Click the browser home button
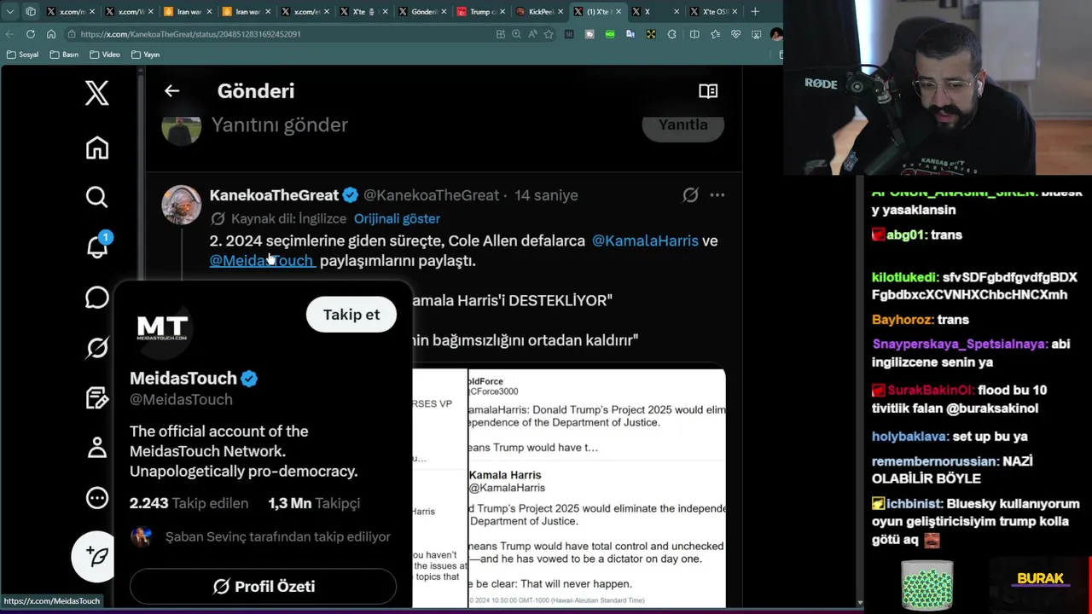The width and height of the screenshot is (1092, 614). tap(51, 34)
